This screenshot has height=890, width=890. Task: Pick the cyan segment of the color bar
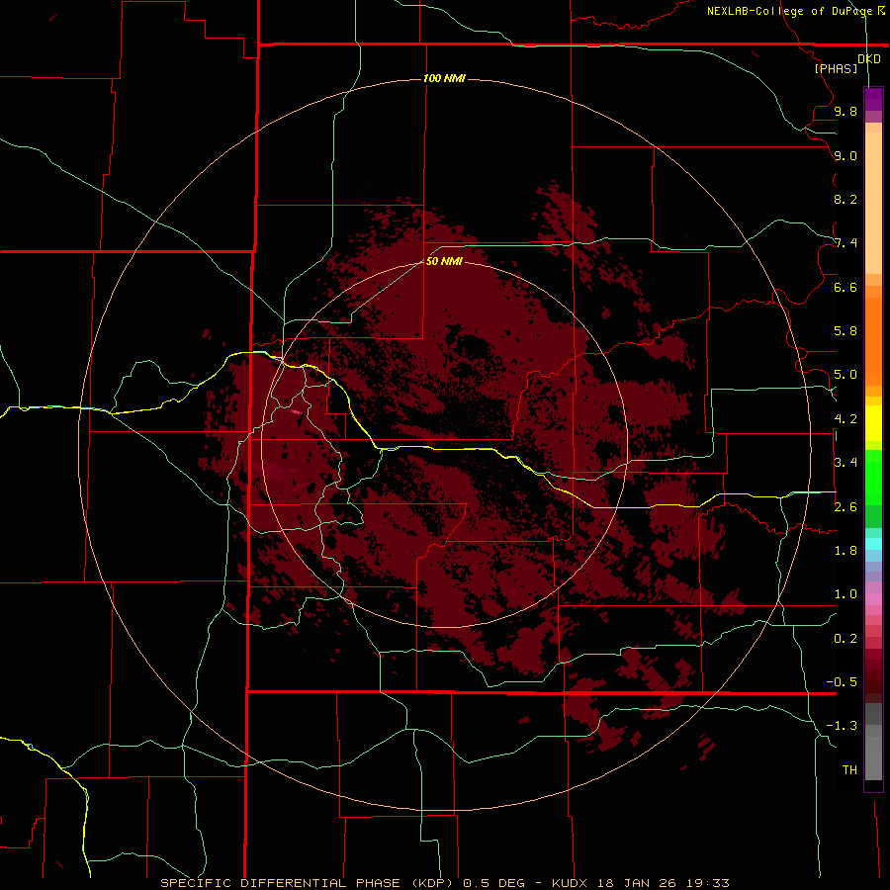pyautogui.click(x=873, y=544)
